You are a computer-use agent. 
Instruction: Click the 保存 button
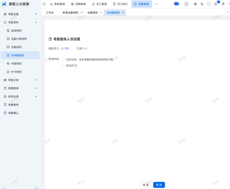pos(159,185)
